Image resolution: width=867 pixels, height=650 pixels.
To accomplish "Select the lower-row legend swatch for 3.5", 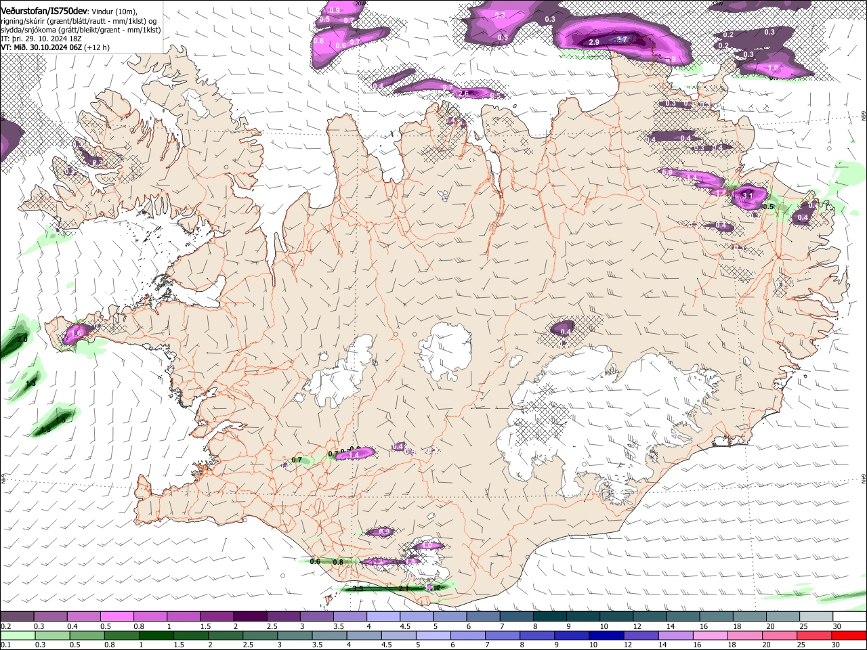I will pos(329,635).
